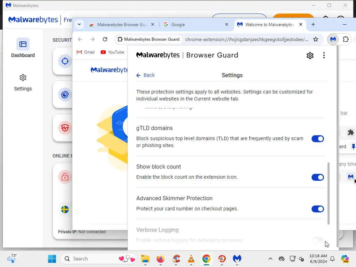Bookmark this page with the star icon
356x267 pixels.
[316, 39]
